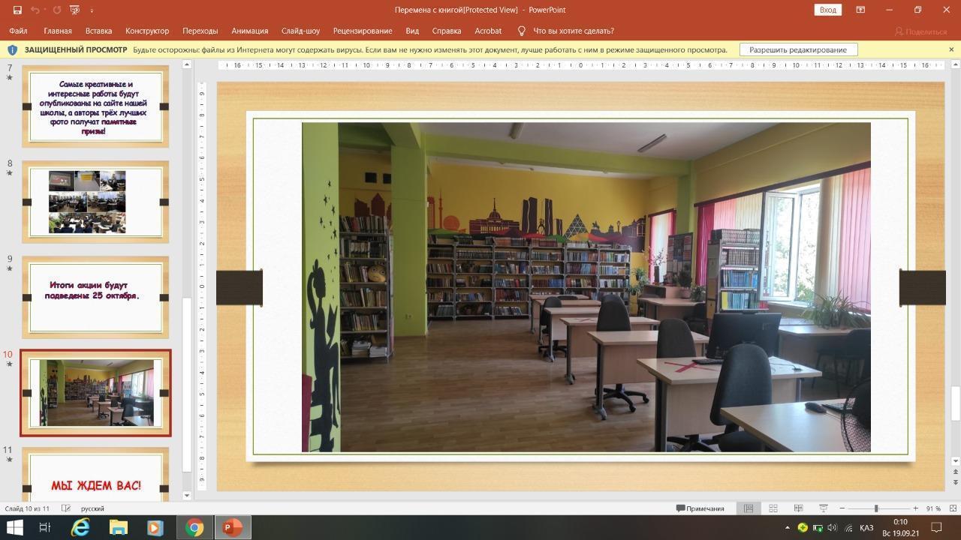The height and width of the screenshot is (540, 961).
Task: Click the lightbulb 'Tell me' icon
Action: tap(522, 31)
